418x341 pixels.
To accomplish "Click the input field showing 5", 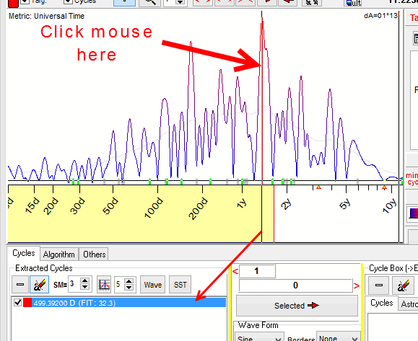I will (x=119, y=284).
